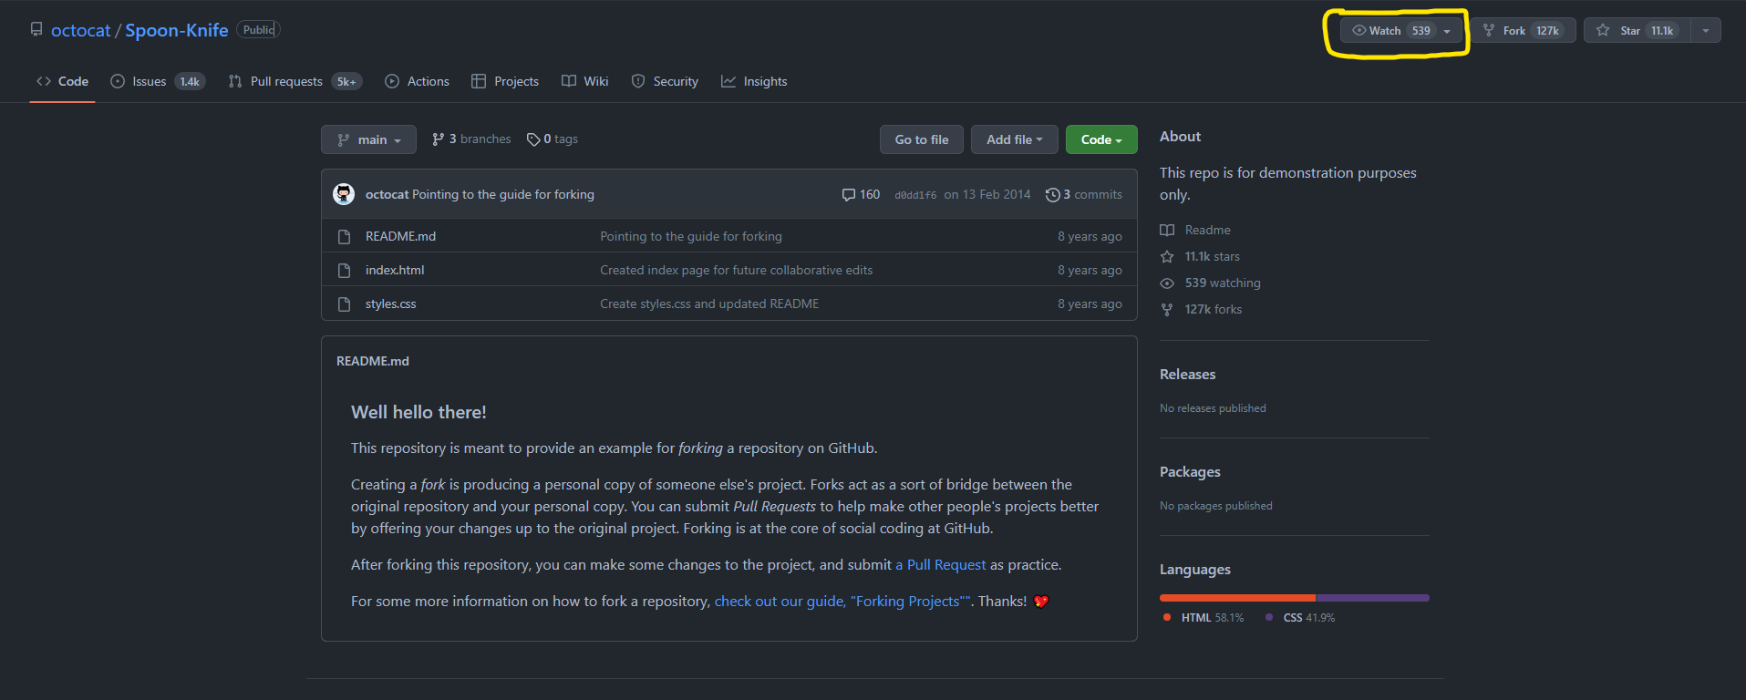
Task: Open the Pull requests tab
Action: (x=294, y=81)
